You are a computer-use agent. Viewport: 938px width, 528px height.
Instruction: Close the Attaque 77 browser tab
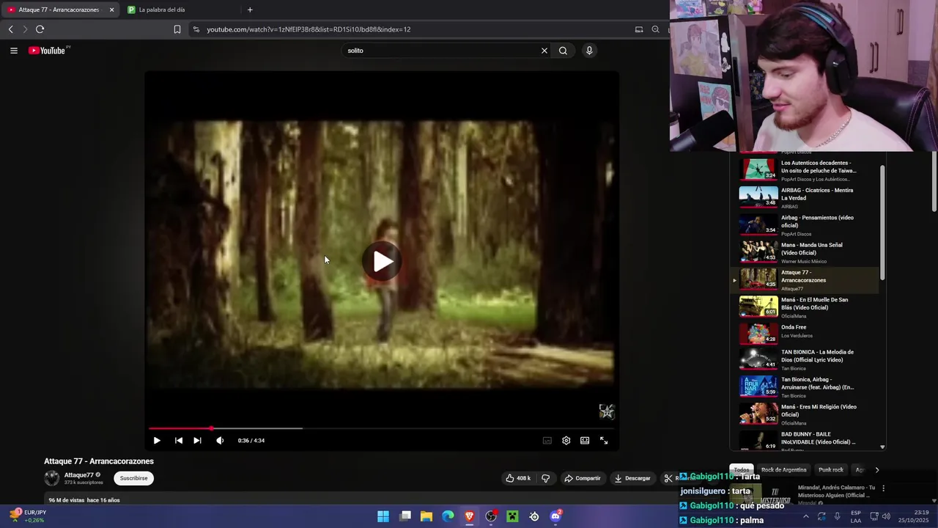point(111,10)
